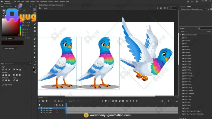Viewport: 212px width, 119px height.
Task: Click the layer parenting view icon
Action: click(59, 101)
